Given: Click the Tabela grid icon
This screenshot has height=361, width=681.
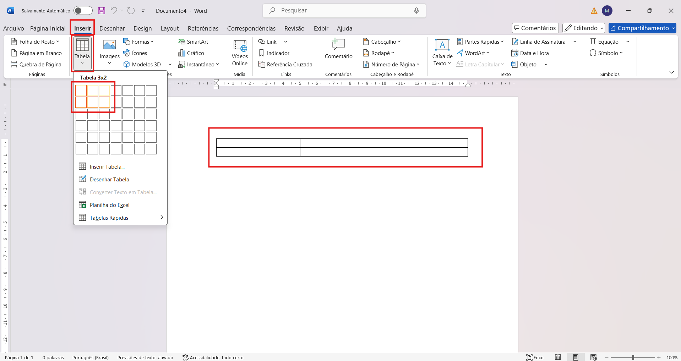Looking at the screenshot, I should point(82,45).
